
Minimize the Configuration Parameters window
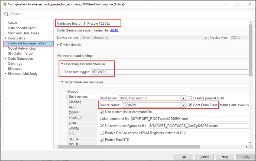click(x=226, y=4)
